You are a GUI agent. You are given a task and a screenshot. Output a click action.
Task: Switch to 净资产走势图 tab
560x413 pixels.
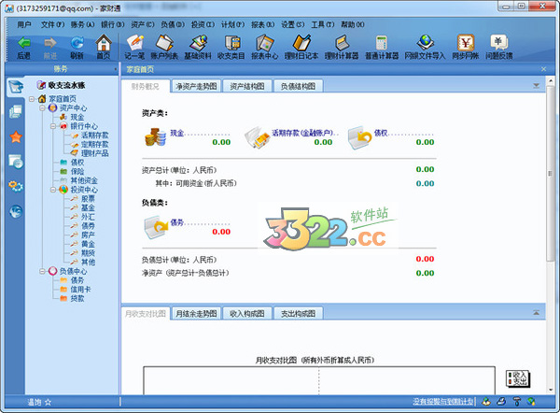tap(196, 86)
